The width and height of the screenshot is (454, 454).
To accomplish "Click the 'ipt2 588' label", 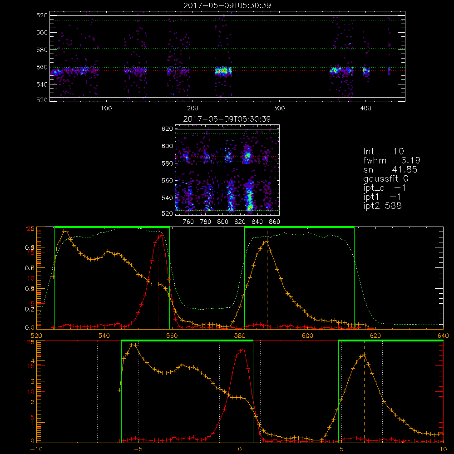I will coord(382,206).
